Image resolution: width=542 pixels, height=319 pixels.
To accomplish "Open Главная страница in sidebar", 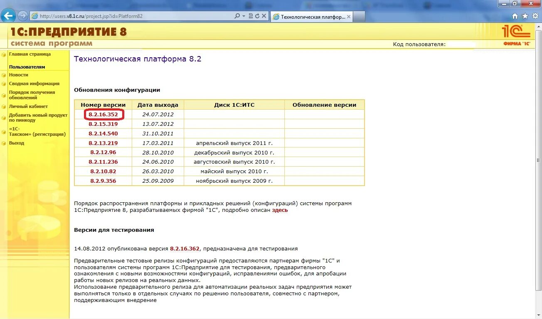I will click(30, 54).
